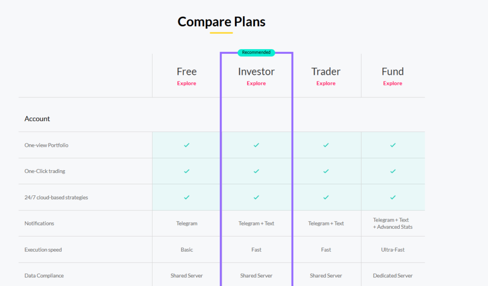Follow the Explore link under Trader
The width and height of the screenshot is (488, 286).
(x=326, y=83)
